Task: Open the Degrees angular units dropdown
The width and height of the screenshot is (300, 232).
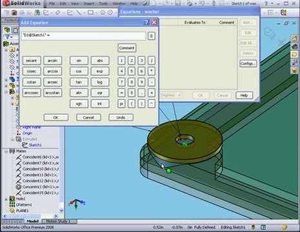Action: pyautogui.click(x=179, y=95)
